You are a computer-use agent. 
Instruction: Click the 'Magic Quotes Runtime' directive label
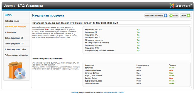[x=93, y=75]
